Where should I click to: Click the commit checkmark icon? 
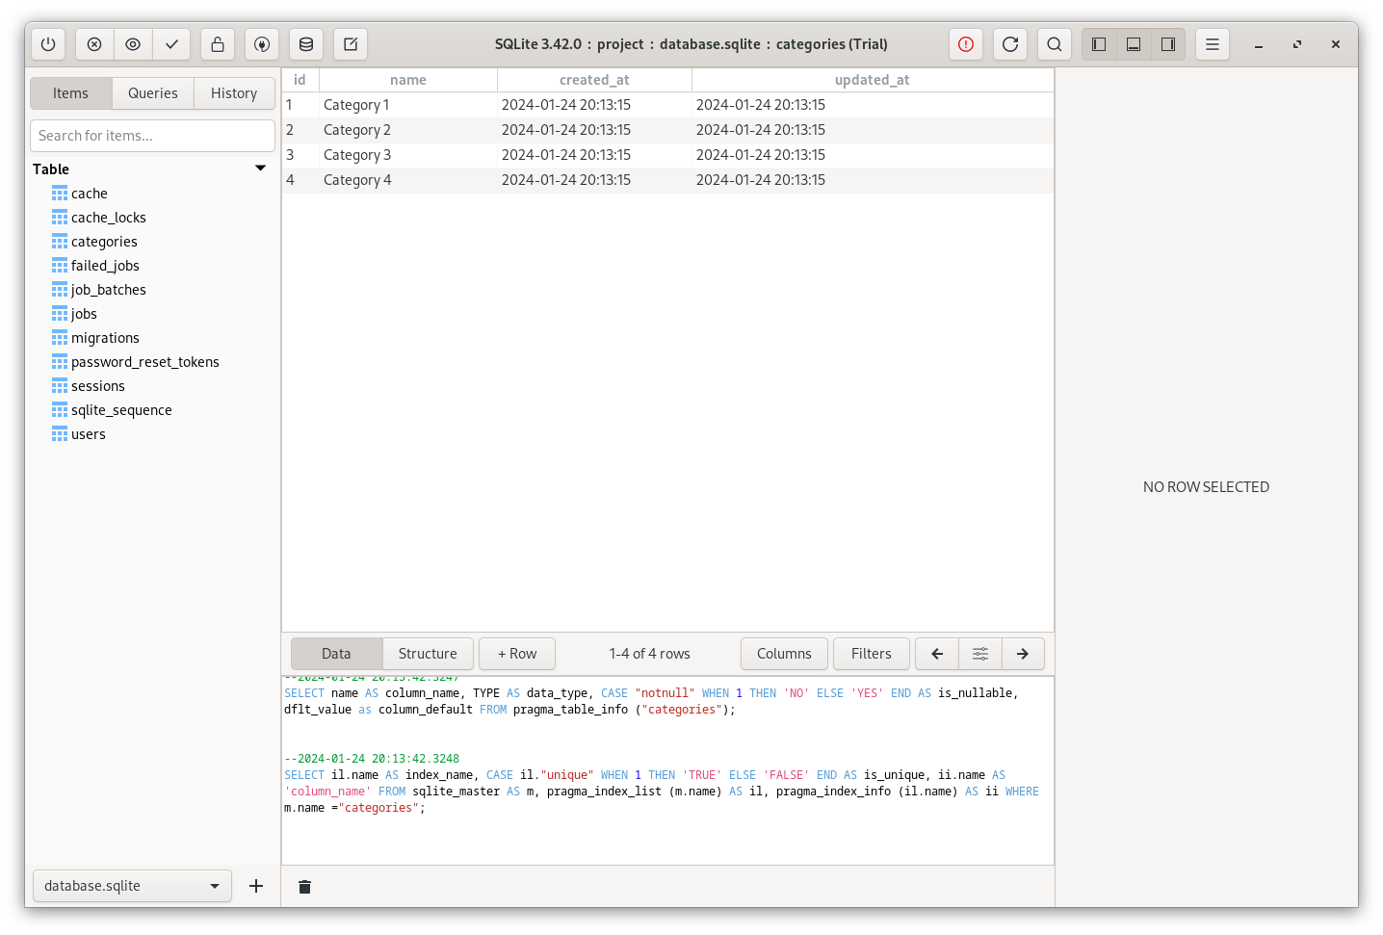171,44
